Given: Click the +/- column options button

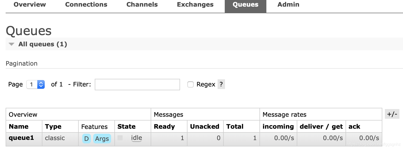Looking at the screenshot, I should 392,114.
